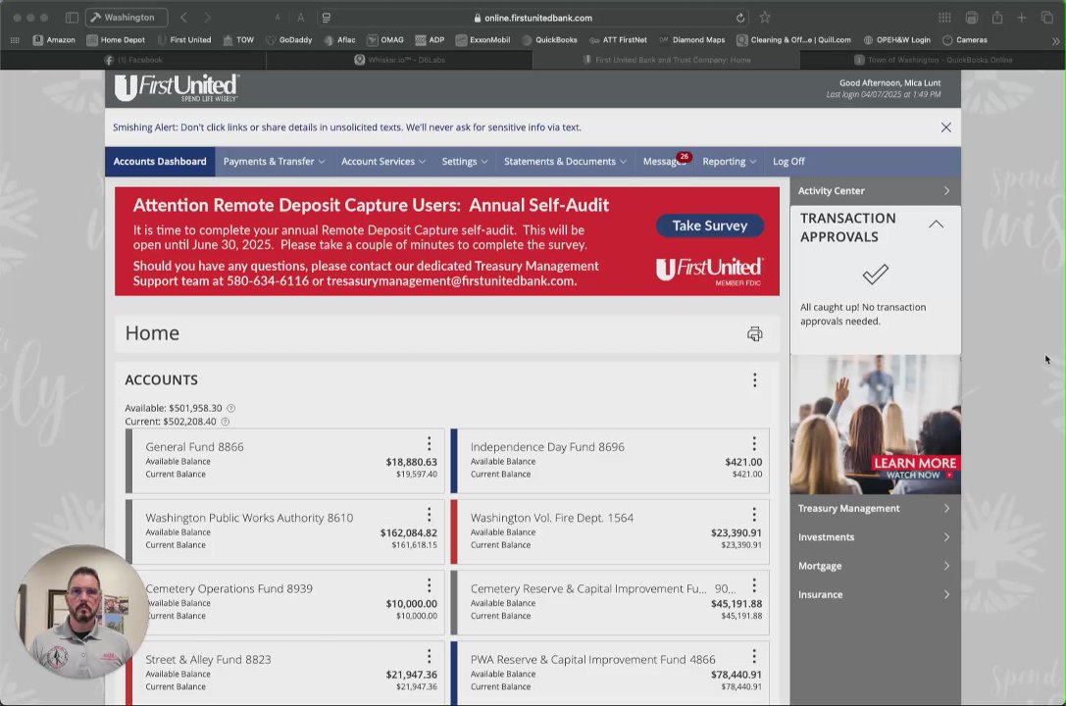Screen dimensions: 1066x706
Task: Open Washington Public Works Authority 8610 account
Action: pos(249,518)
